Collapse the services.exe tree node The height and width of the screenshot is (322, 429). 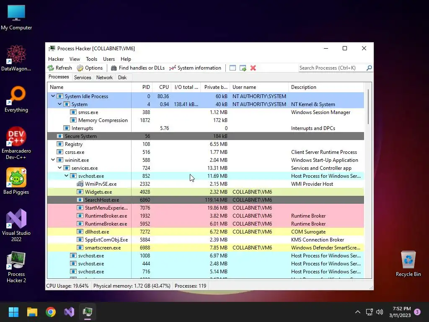[x=59, y=168]
